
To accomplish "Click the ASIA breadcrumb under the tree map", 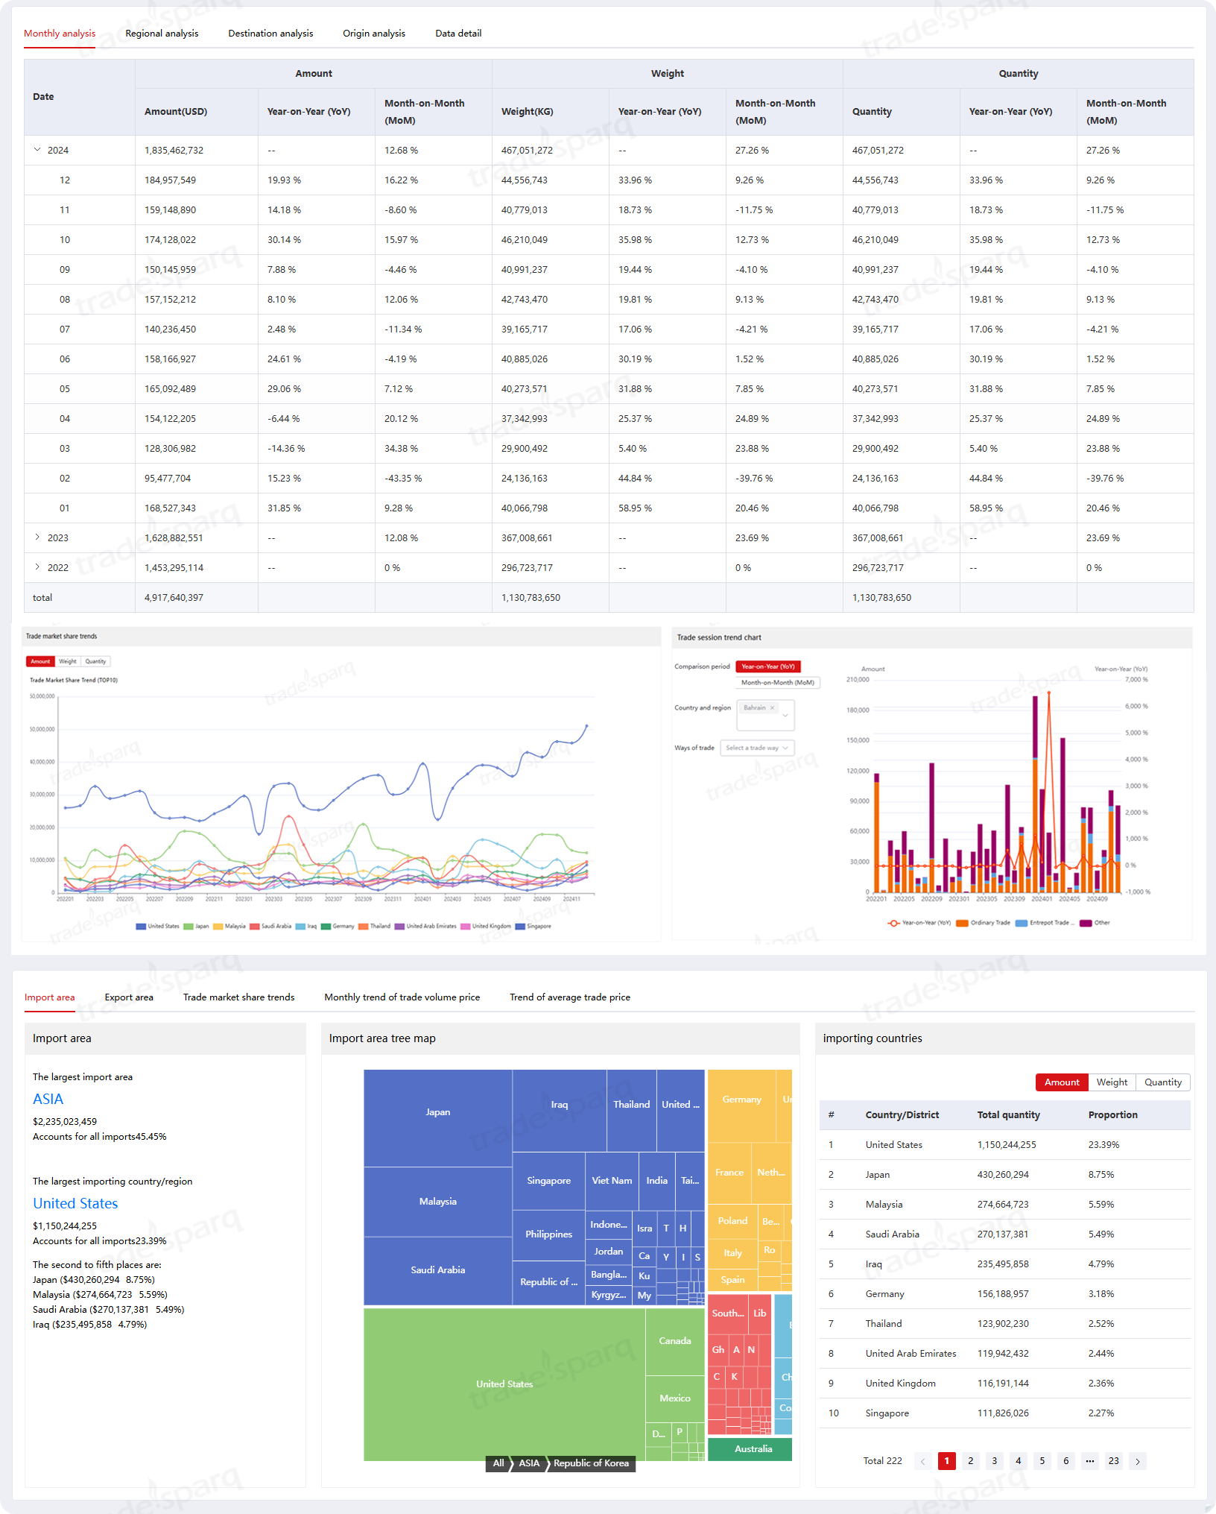I will point(529,1463).
